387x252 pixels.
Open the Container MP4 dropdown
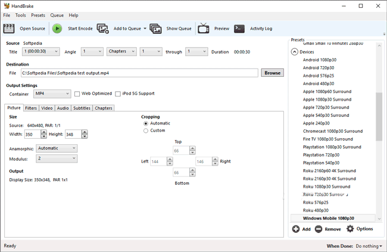coord(52,94)
